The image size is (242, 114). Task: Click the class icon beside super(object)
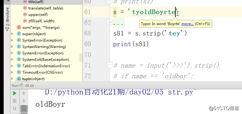tap(19, 34)
